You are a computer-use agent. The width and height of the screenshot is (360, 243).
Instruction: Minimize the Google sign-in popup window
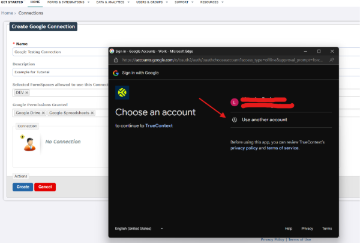[x=305, y=51]
